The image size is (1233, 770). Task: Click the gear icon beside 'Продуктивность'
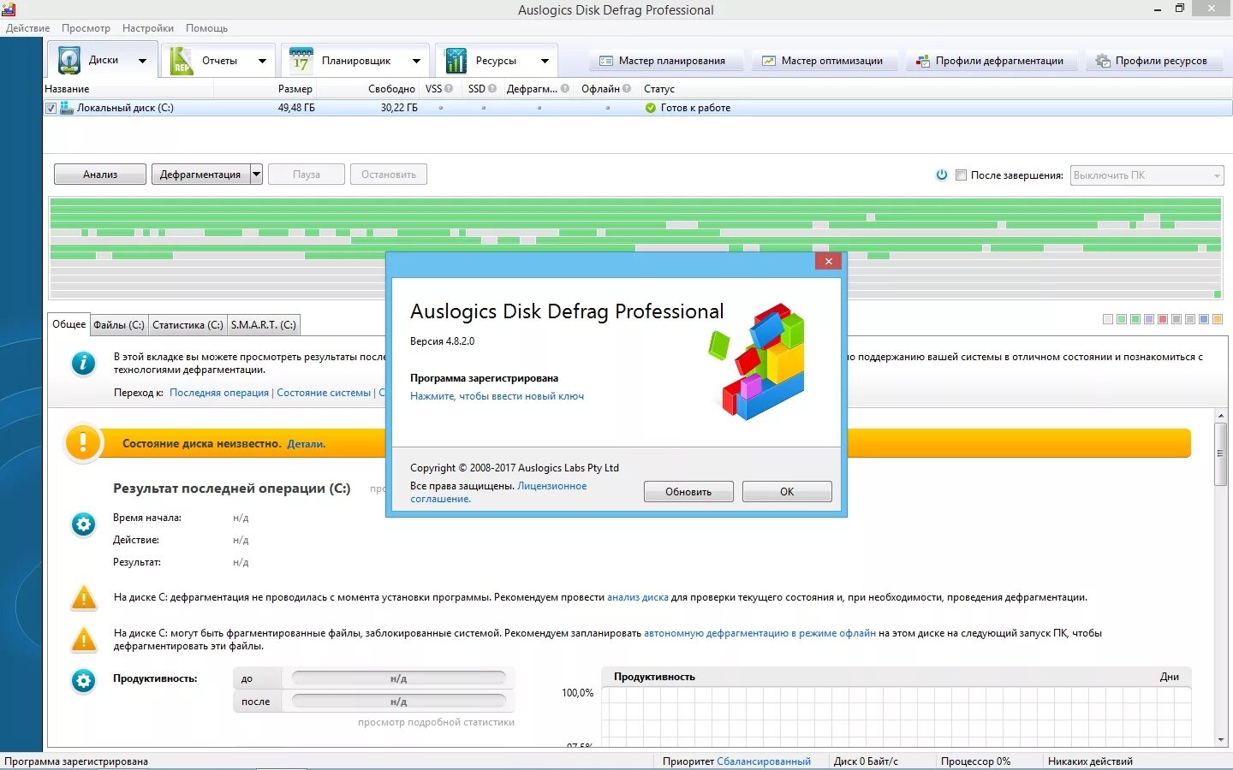pyautogui.click(x=83, y=681)
